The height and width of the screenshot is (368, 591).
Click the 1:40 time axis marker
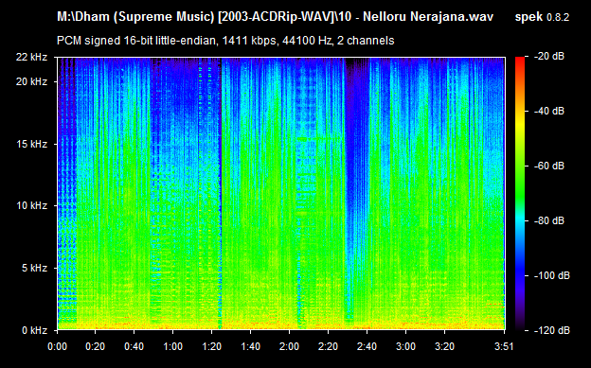251,346
